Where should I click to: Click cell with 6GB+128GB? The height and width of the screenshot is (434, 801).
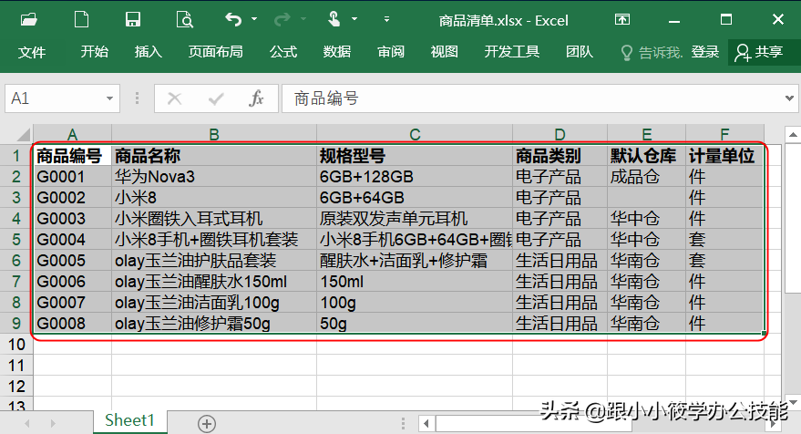click(415, 176)
